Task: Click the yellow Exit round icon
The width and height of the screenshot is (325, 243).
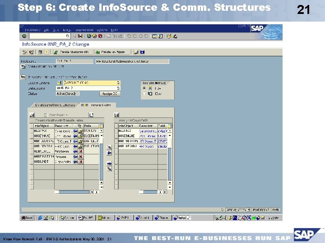Action: tap(95, 36)
